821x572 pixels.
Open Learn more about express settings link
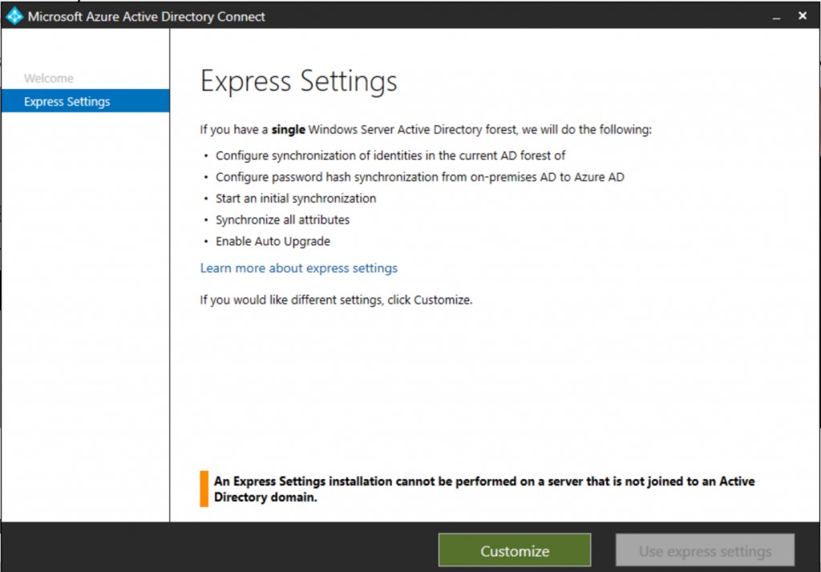tap(298, 268)
